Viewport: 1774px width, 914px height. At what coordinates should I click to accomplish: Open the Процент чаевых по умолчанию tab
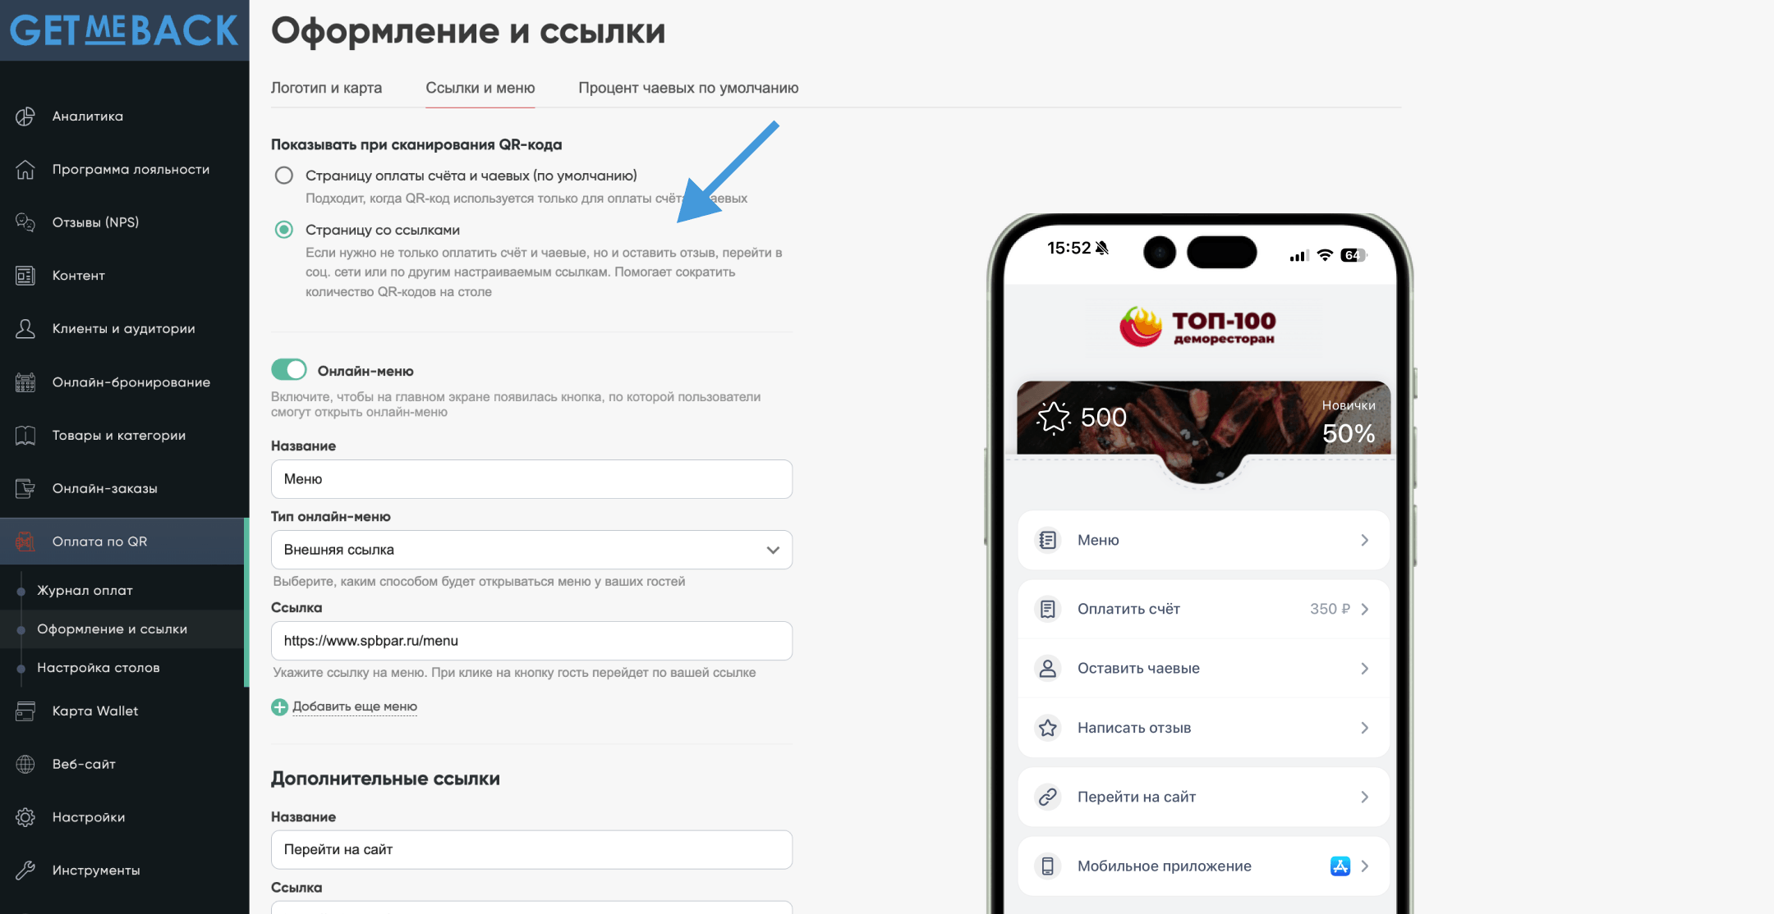coord(688,88)
